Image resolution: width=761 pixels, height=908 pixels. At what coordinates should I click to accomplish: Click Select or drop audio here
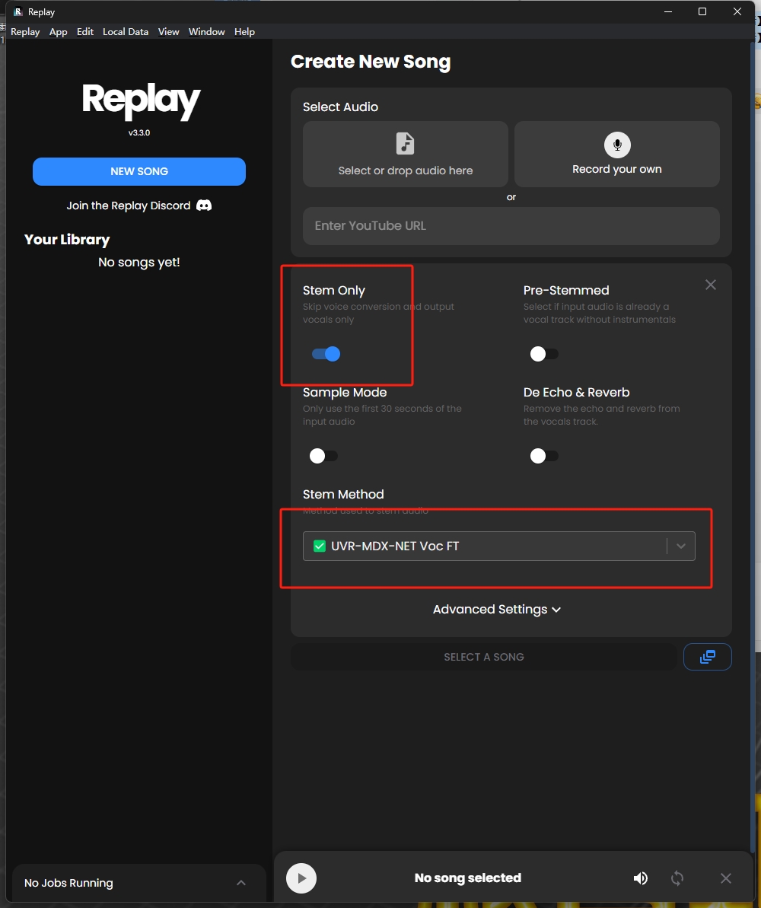(x=406, y=154)
